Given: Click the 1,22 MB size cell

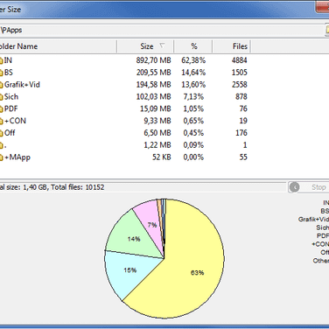Looking at the screenshot, I should (x=157, y=145).
